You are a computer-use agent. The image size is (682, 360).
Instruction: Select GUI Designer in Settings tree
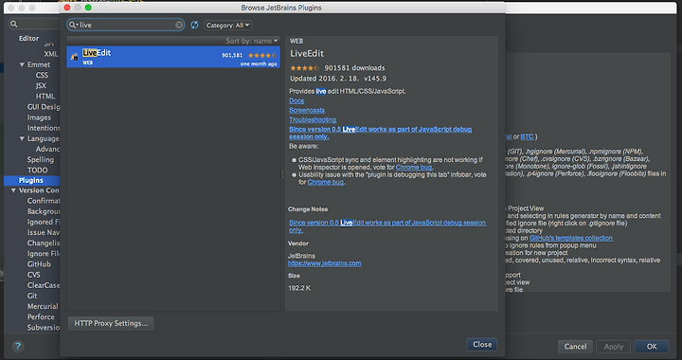(43, 107)
